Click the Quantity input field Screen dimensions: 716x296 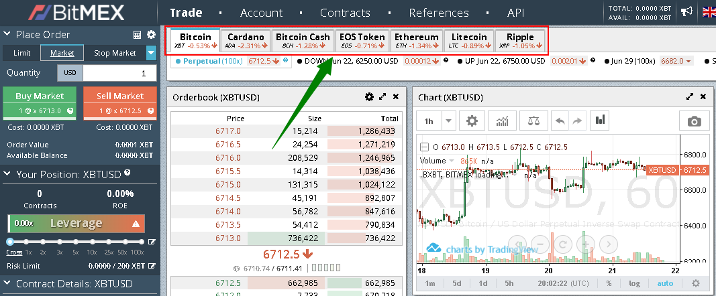point(119,73)
